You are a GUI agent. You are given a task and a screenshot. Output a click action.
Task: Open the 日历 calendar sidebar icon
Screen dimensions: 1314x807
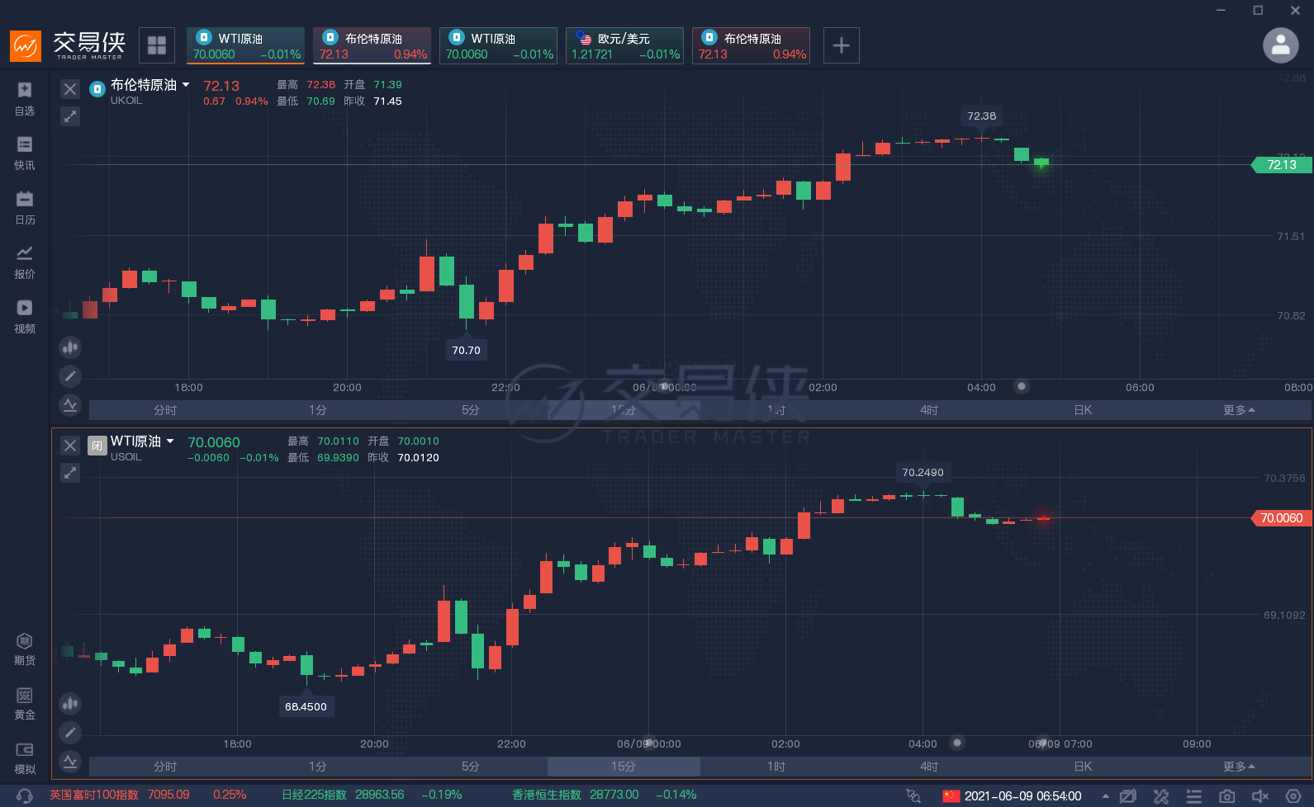(x=25, y=207)
